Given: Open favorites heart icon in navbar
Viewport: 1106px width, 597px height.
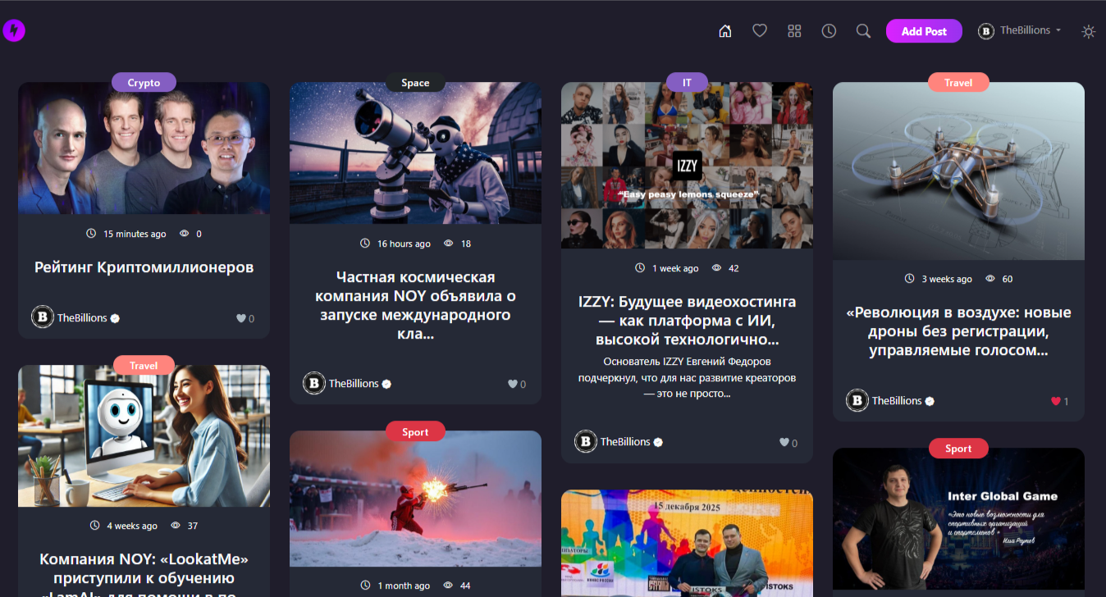Looking at the screenshot, I should pyautogui.click(x=760, y=31).
